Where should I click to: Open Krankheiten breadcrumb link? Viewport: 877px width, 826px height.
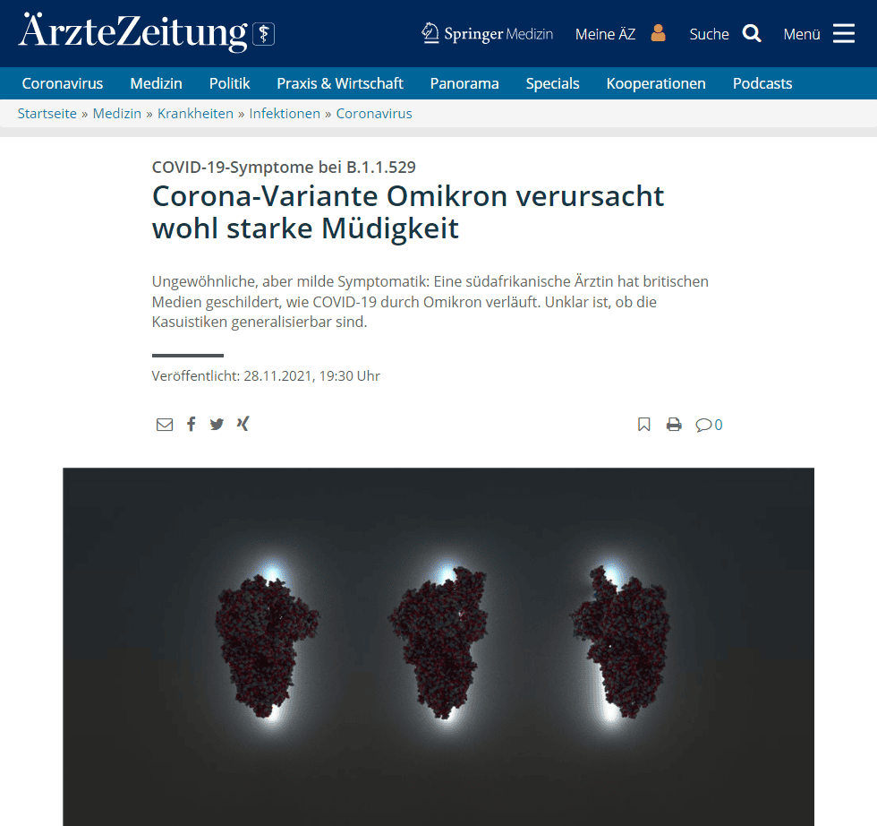pos(195,114)
